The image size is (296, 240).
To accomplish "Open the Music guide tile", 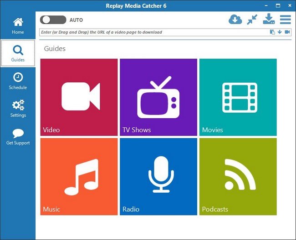I will tap(79, 177).
